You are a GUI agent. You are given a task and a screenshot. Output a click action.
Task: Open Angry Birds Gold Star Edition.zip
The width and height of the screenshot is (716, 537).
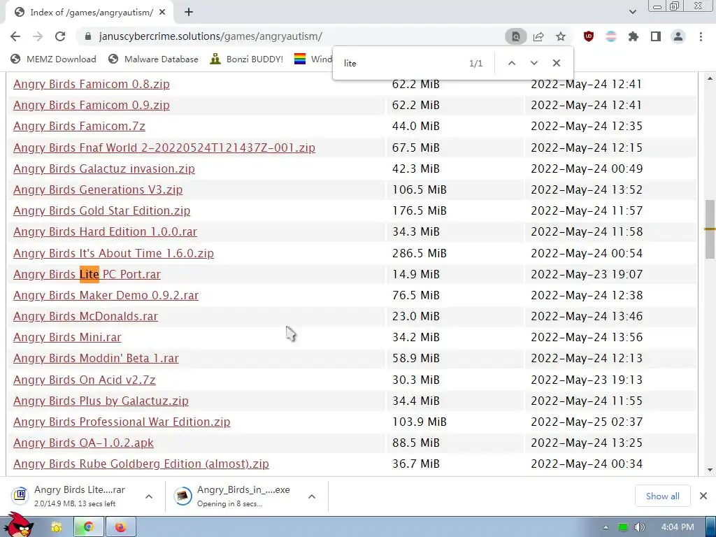point(101,211)
